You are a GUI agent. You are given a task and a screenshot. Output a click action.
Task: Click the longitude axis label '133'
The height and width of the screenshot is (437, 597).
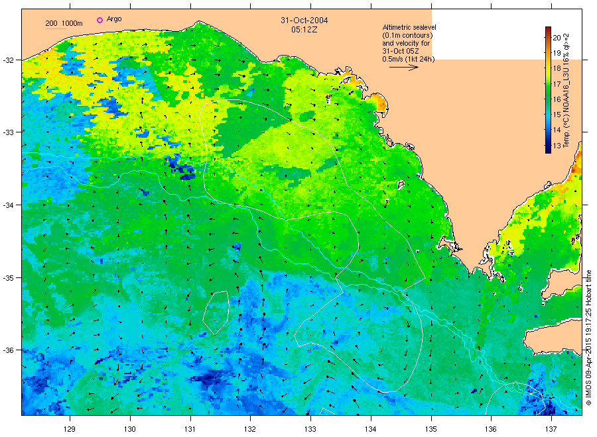310,429
